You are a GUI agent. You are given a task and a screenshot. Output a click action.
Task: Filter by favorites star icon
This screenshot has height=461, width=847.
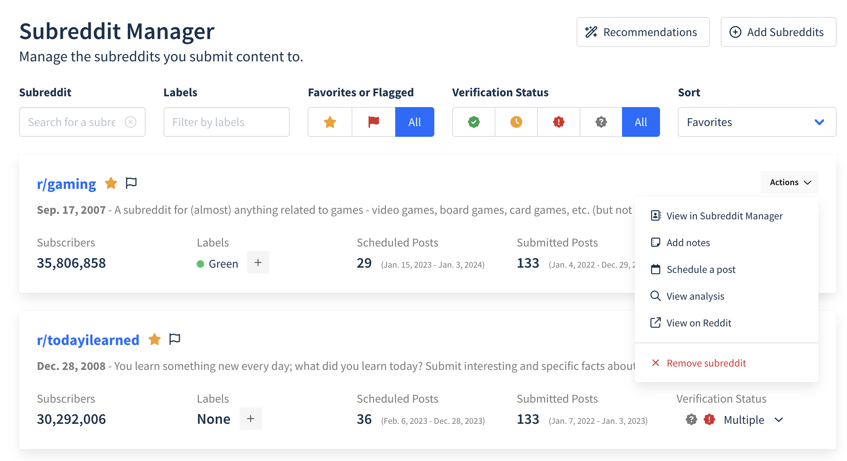(x=330, y=122)
